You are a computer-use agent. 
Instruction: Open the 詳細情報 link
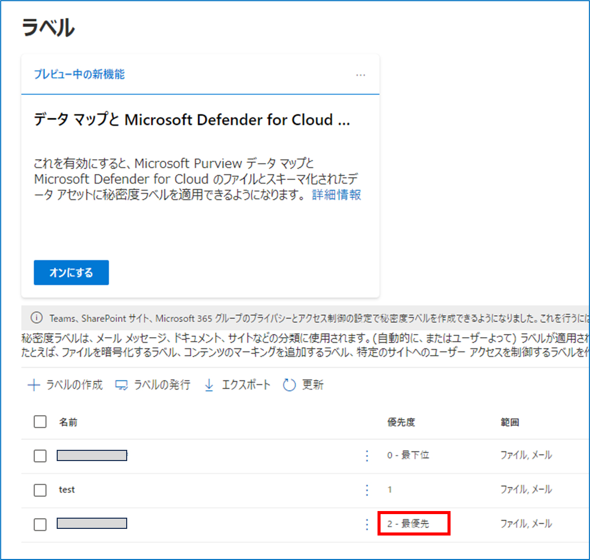[x=337, y=194]
